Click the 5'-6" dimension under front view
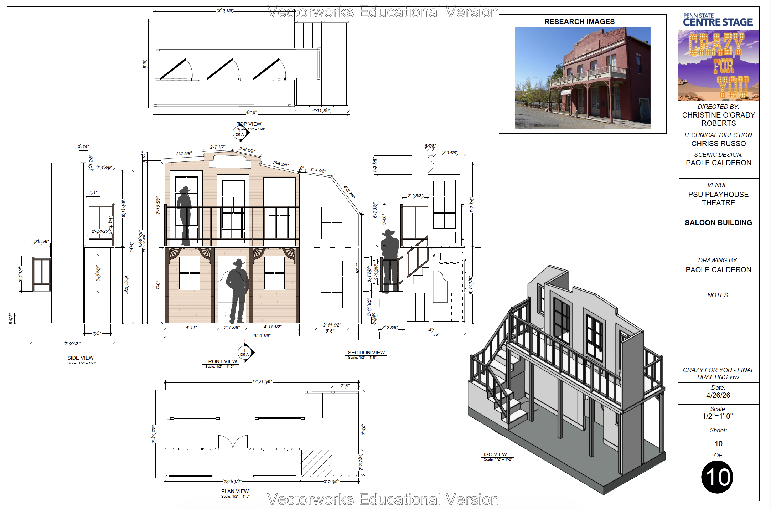 click(x=330, y=331)
